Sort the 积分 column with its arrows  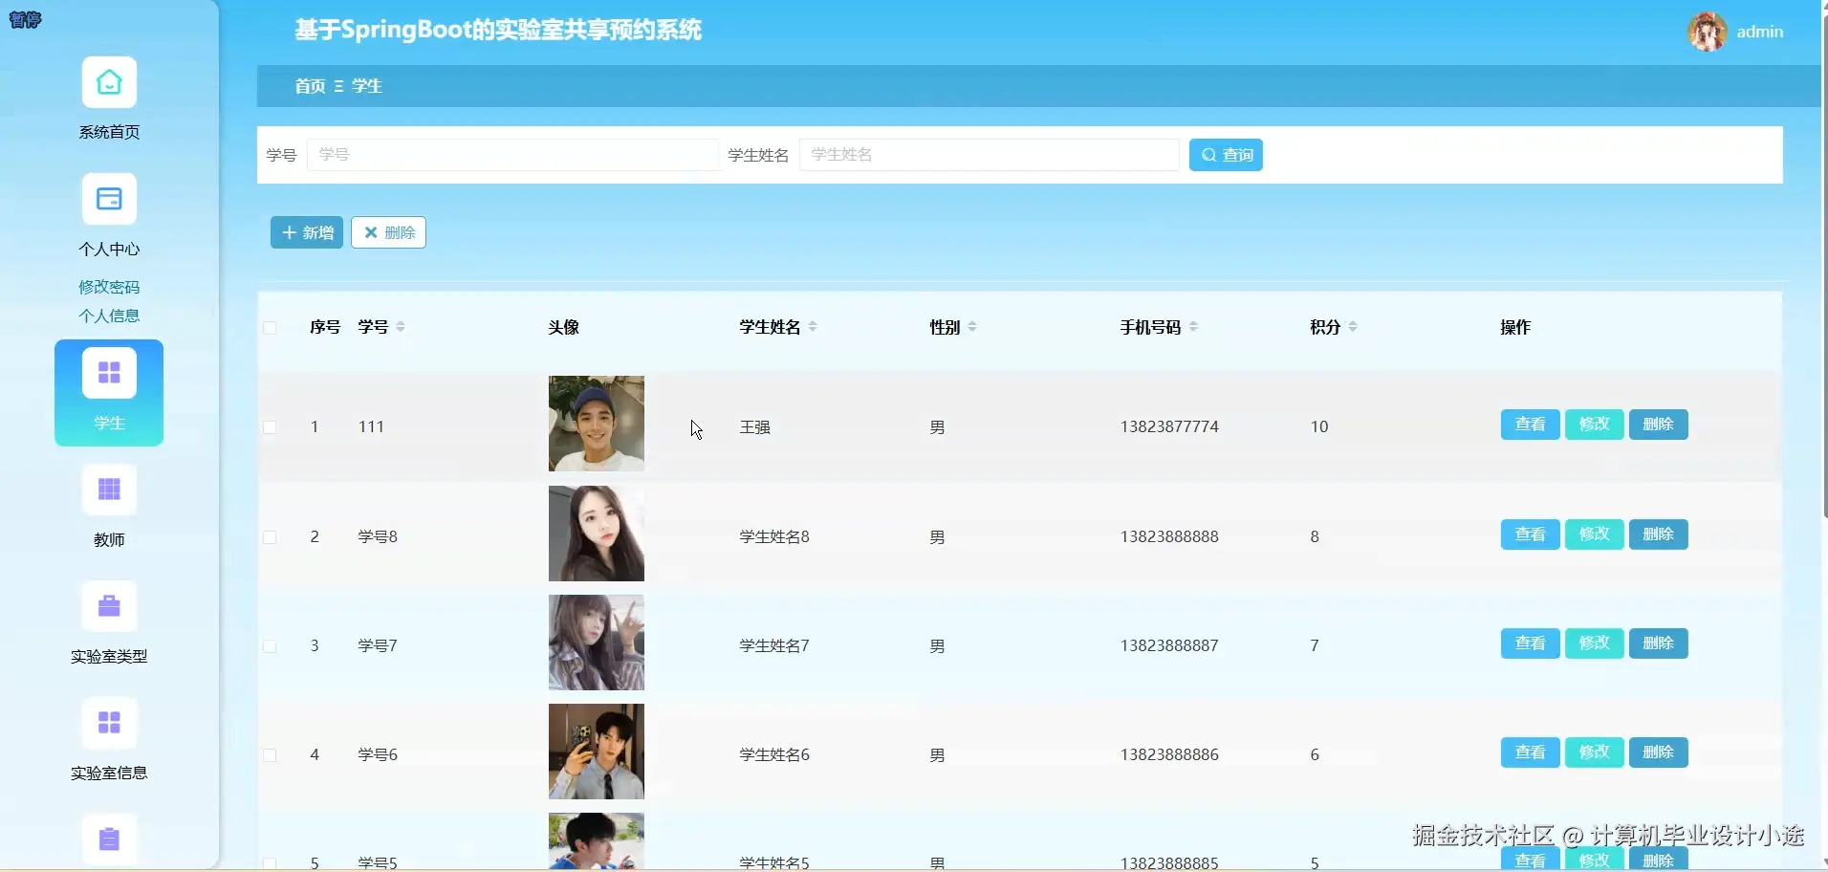(x=1352, y=326)
